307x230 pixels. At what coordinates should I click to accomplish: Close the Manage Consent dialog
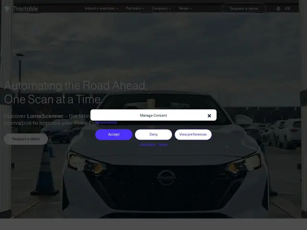click(x=209, y=116)
